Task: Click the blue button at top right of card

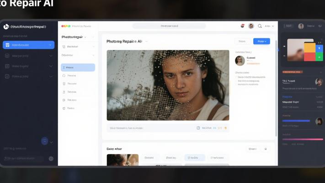Action: pyautogui.click(x=261, y=41)
